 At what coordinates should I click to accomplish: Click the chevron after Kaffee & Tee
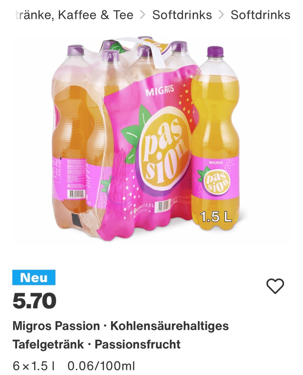click(143, 15)
